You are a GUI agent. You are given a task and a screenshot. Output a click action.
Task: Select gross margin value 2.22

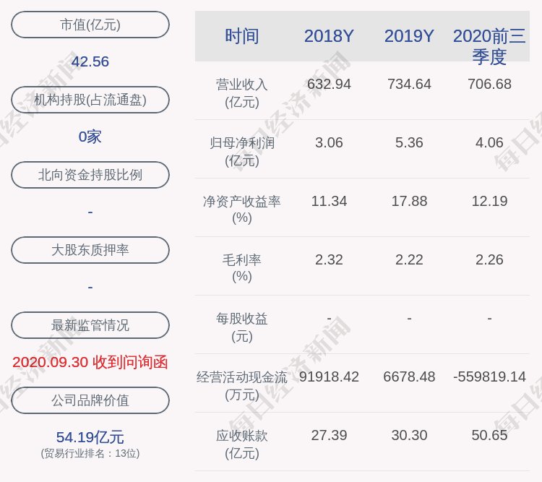tap(409, 259)
